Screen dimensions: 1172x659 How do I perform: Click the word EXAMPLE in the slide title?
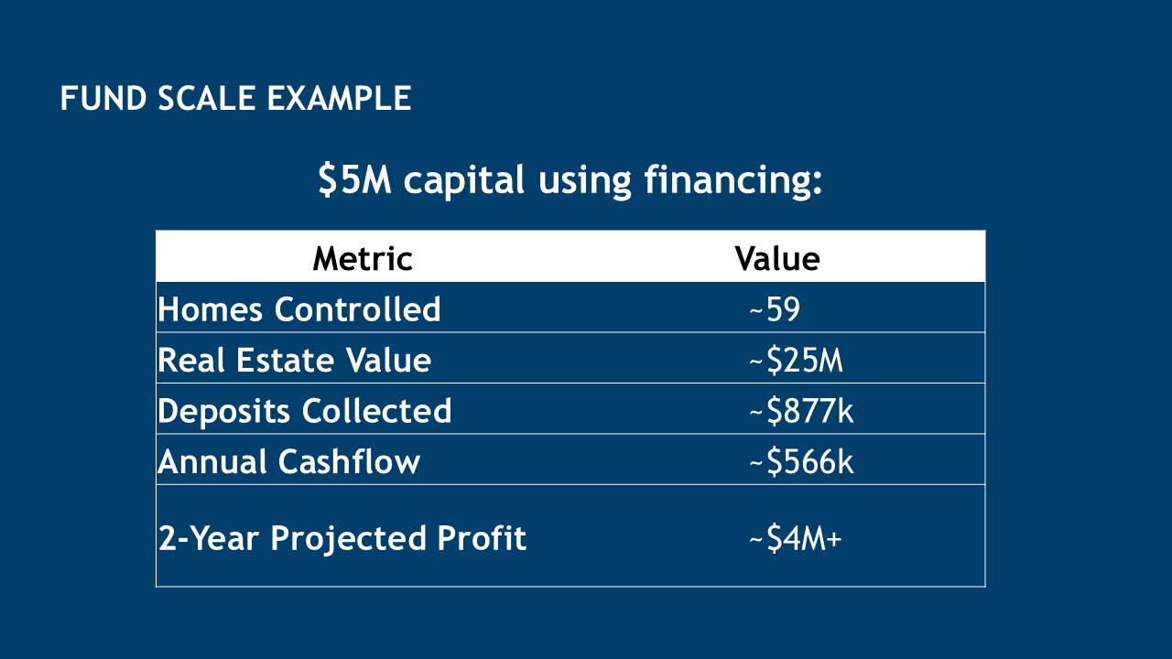pyautogui.click(x=339, y=99)
